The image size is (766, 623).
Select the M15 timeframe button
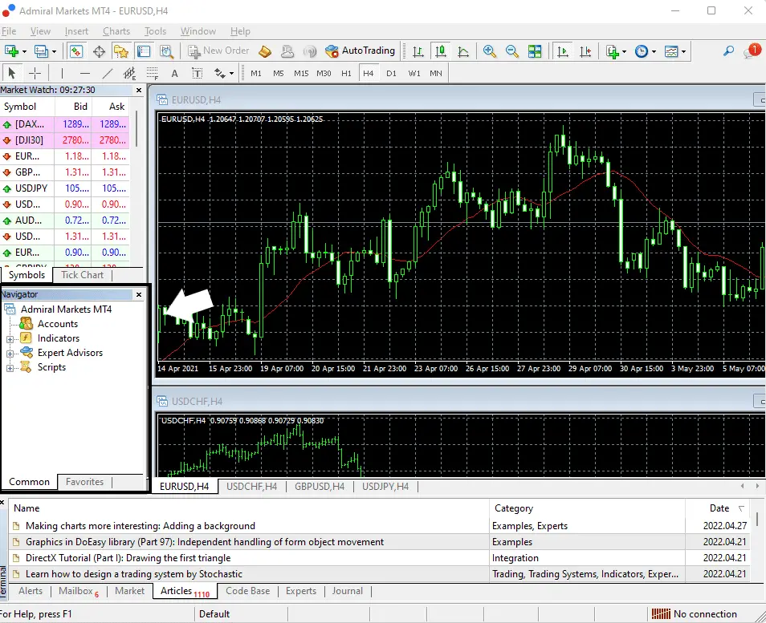point(301,73)
